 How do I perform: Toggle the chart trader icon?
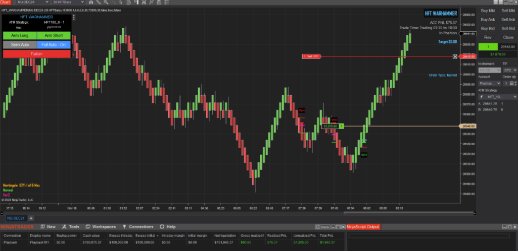coord(136,2)
